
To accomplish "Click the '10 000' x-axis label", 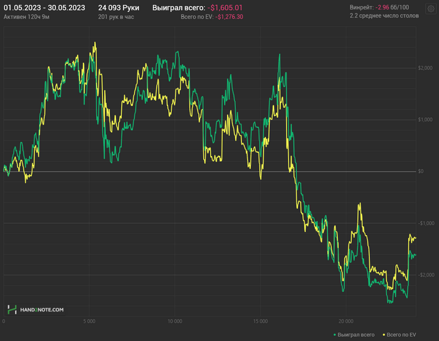I will (x=175, y=321).
